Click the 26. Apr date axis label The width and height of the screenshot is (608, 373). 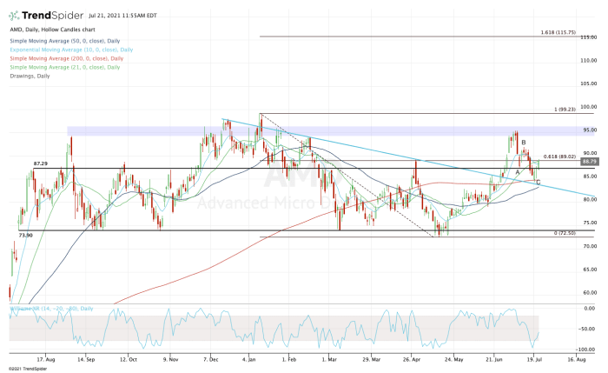point(412,360)
